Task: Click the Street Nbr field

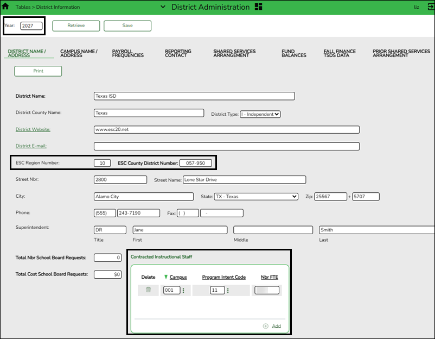Action: pyautogui.click(x=120, y=179)
